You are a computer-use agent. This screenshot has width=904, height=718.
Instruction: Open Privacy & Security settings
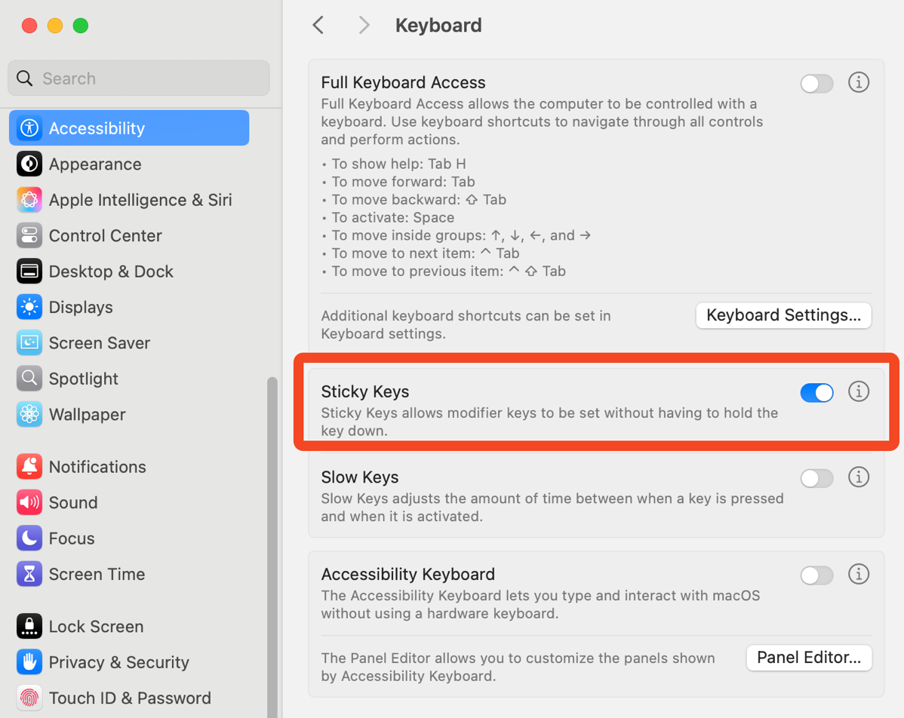coord(120,661)
